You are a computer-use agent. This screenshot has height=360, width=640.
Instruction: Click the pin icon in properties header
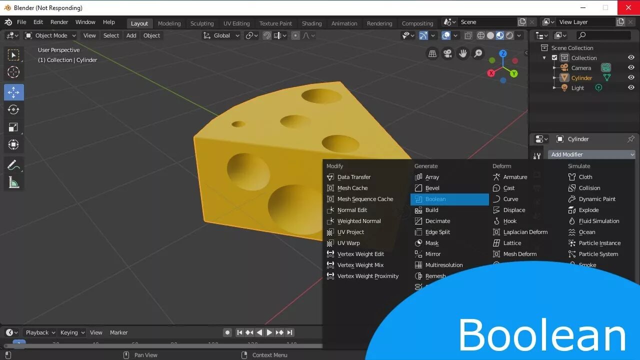point(631,139)
